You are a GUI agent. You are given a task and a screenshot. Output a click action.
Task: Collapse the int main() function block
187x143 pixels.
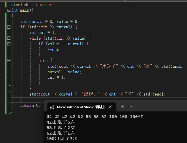coord(9,10)
